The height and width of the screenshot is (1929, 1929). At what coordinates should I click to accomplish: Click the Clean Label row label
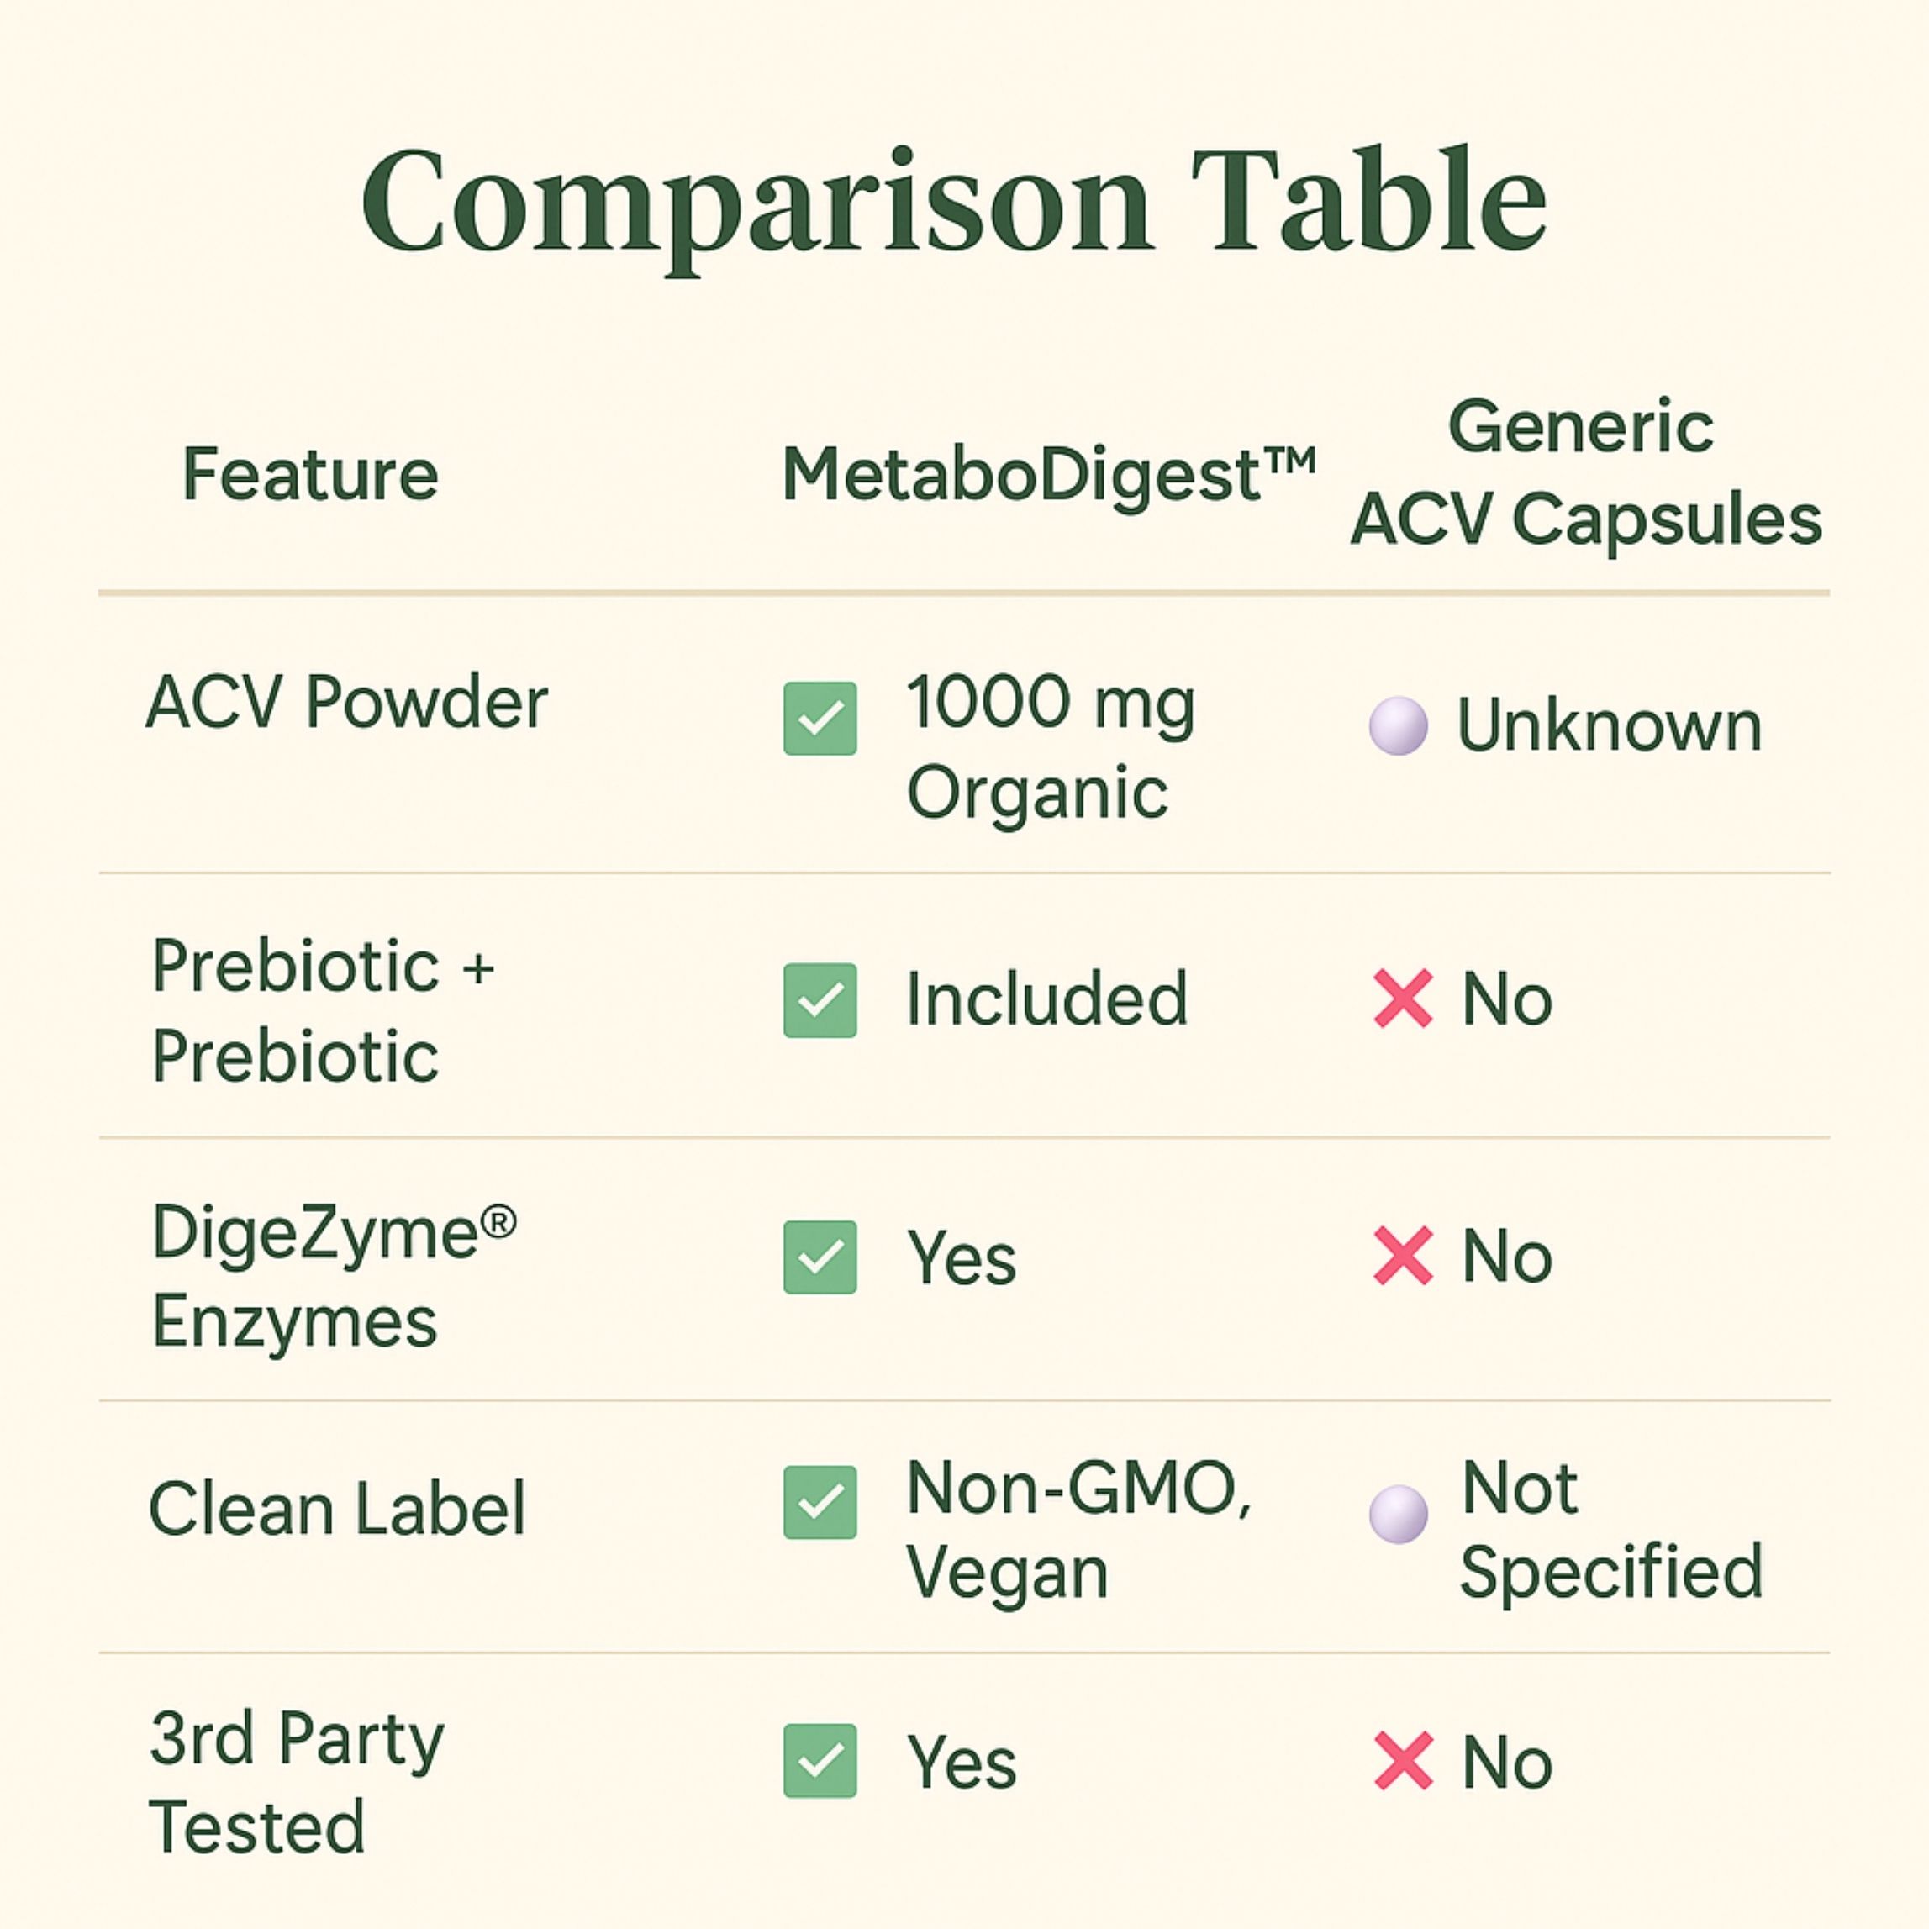tap(336, 1508)
